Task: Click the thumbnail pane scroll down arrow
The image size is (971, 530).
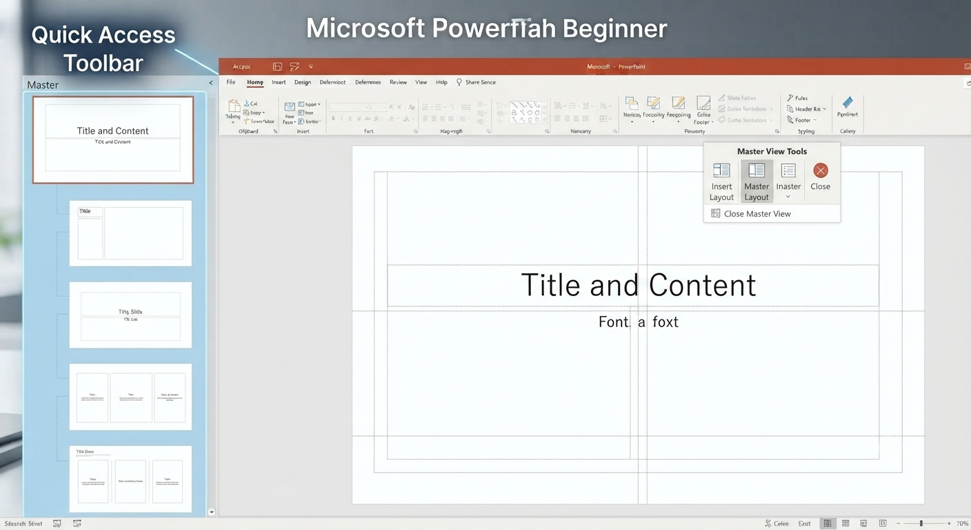Action: tap(212, 512)
